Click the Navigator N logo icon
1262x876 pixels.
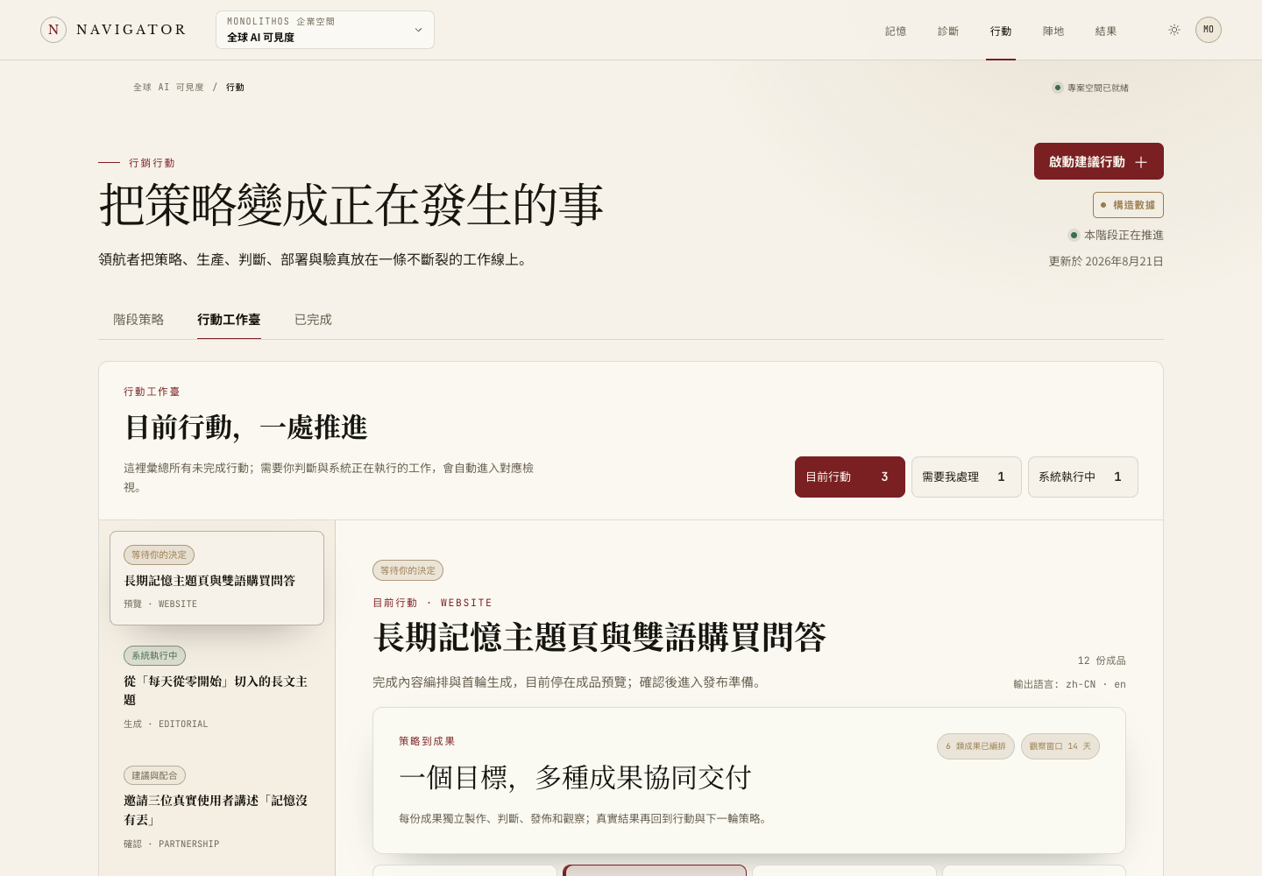[53, 30]
